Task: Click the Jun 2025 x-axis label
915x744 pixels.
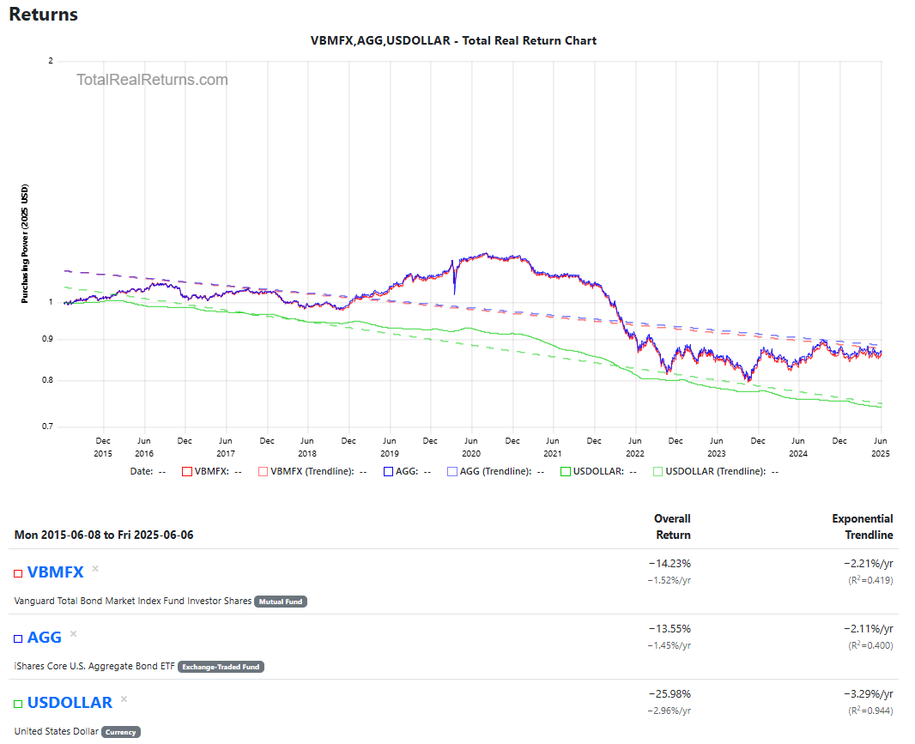Action: pos(881,447)
